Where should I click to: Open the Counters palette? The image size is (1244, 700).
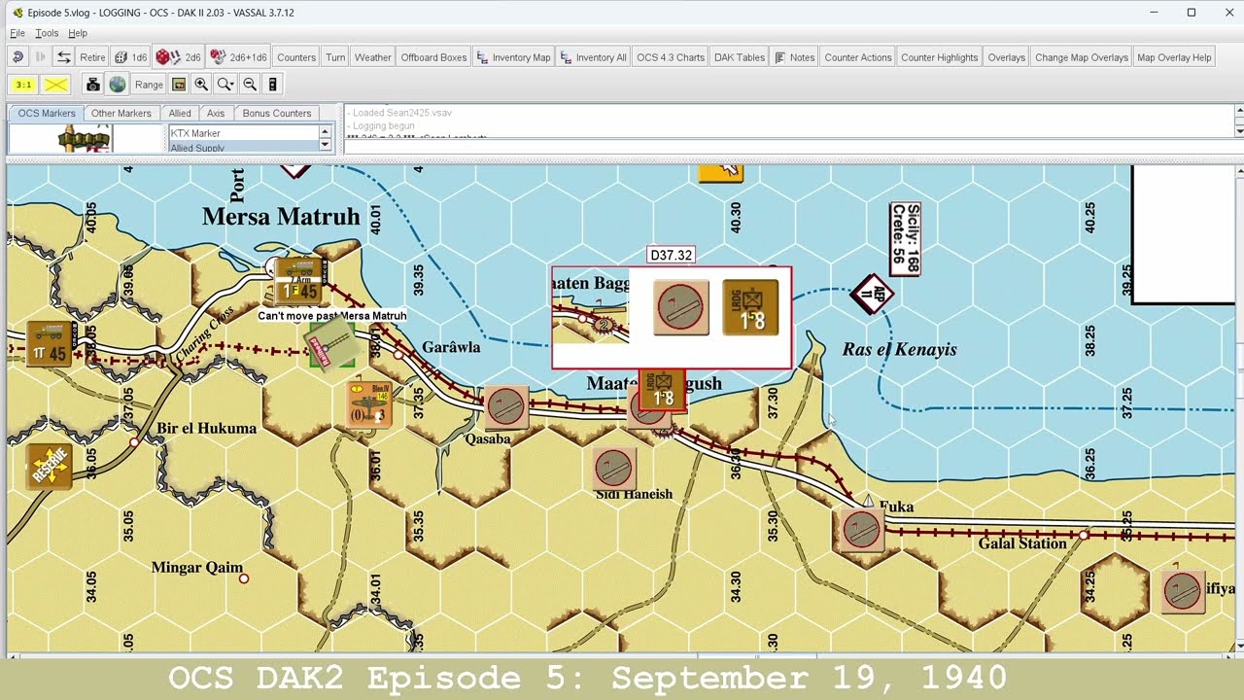[296, 57]
